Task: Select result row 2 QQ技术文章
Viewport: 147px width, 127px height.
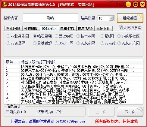Action: [73, 71]
